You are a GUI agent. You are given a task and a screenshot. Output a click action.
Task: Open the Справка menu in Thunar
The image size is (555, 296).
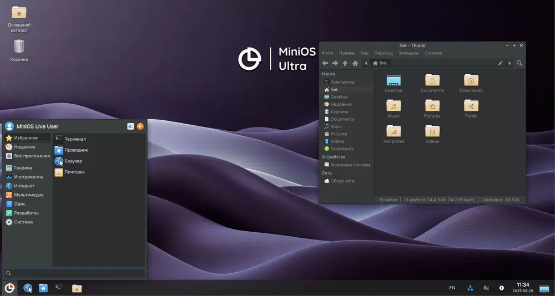point(433,53)
